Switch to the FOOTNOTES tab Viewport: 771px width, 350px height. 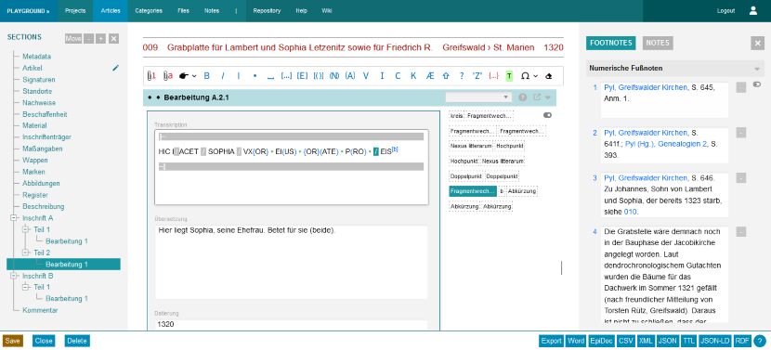pyautogui.click(x=610, y=44)
